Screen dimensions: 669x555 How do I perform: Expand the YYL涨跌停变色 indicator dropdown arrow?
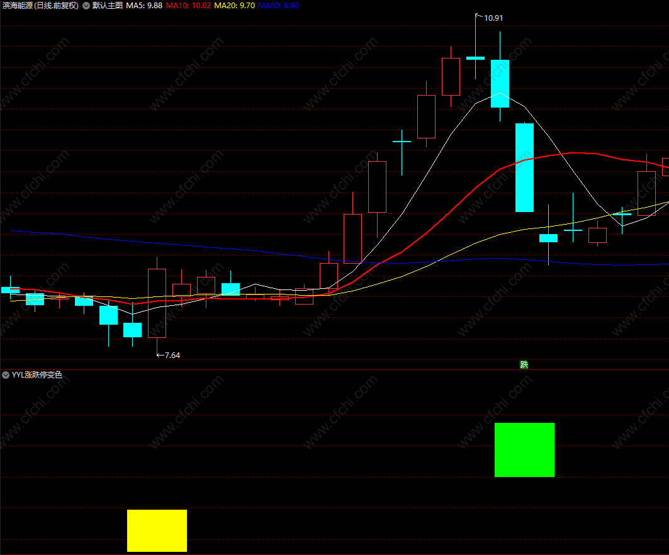point(6,375)
